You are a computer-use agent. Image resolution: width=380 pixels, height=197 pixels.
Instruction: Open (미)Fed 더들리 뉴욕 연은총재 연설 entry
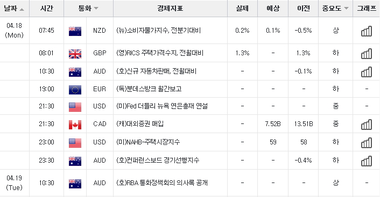[162, 106]
